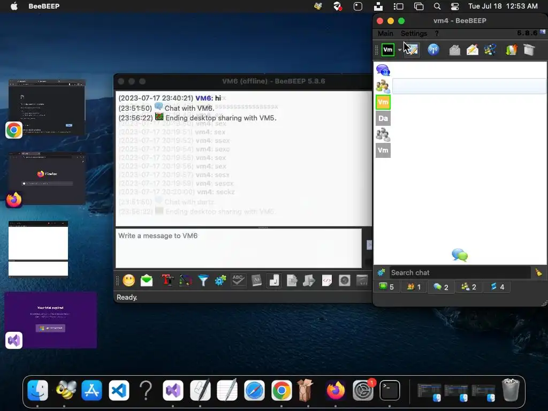
Task: Open the Main menu in BeeBEEP
Action: pyautogui.click(x=385, y=34)
